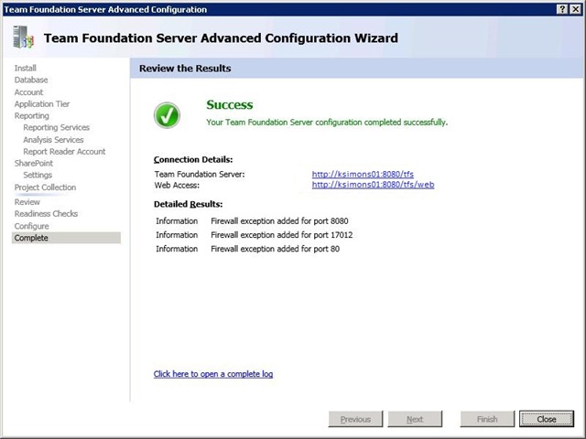Click the configuration completed successfully message
586x439 pixels.
click(327, 122)
